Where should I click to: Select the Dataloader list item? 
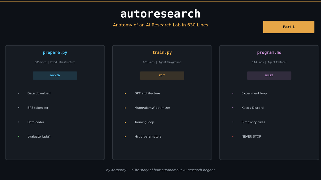(x=36, y=122)
